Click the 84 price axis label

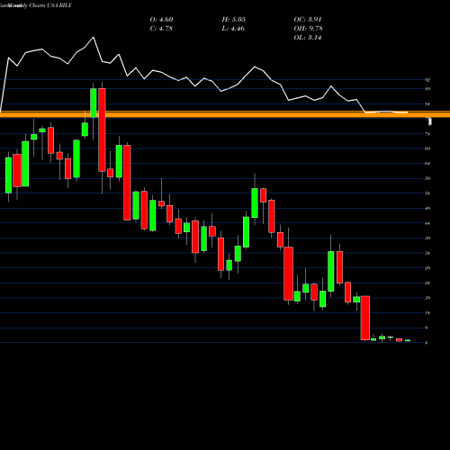427,103
